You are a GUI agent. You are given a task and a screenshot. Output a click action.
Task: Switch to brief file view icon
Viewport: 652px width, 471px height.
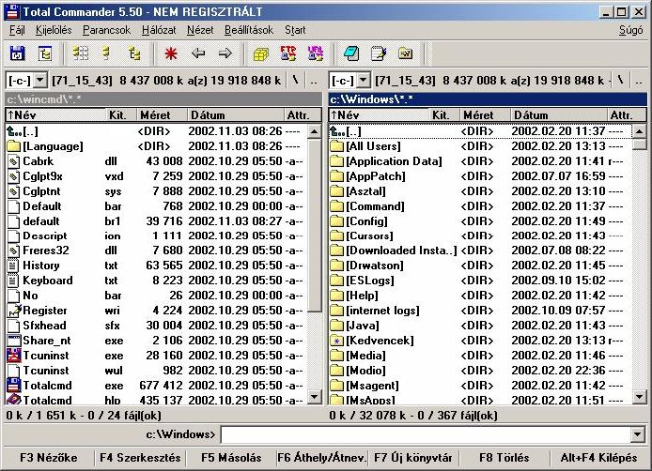(81, 53)
